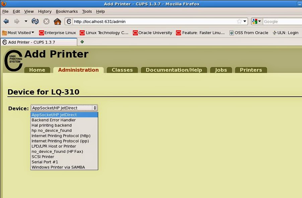Open the recent URLs dropdown arrow
Screen dimensions: 302x198
pos(244,21)
